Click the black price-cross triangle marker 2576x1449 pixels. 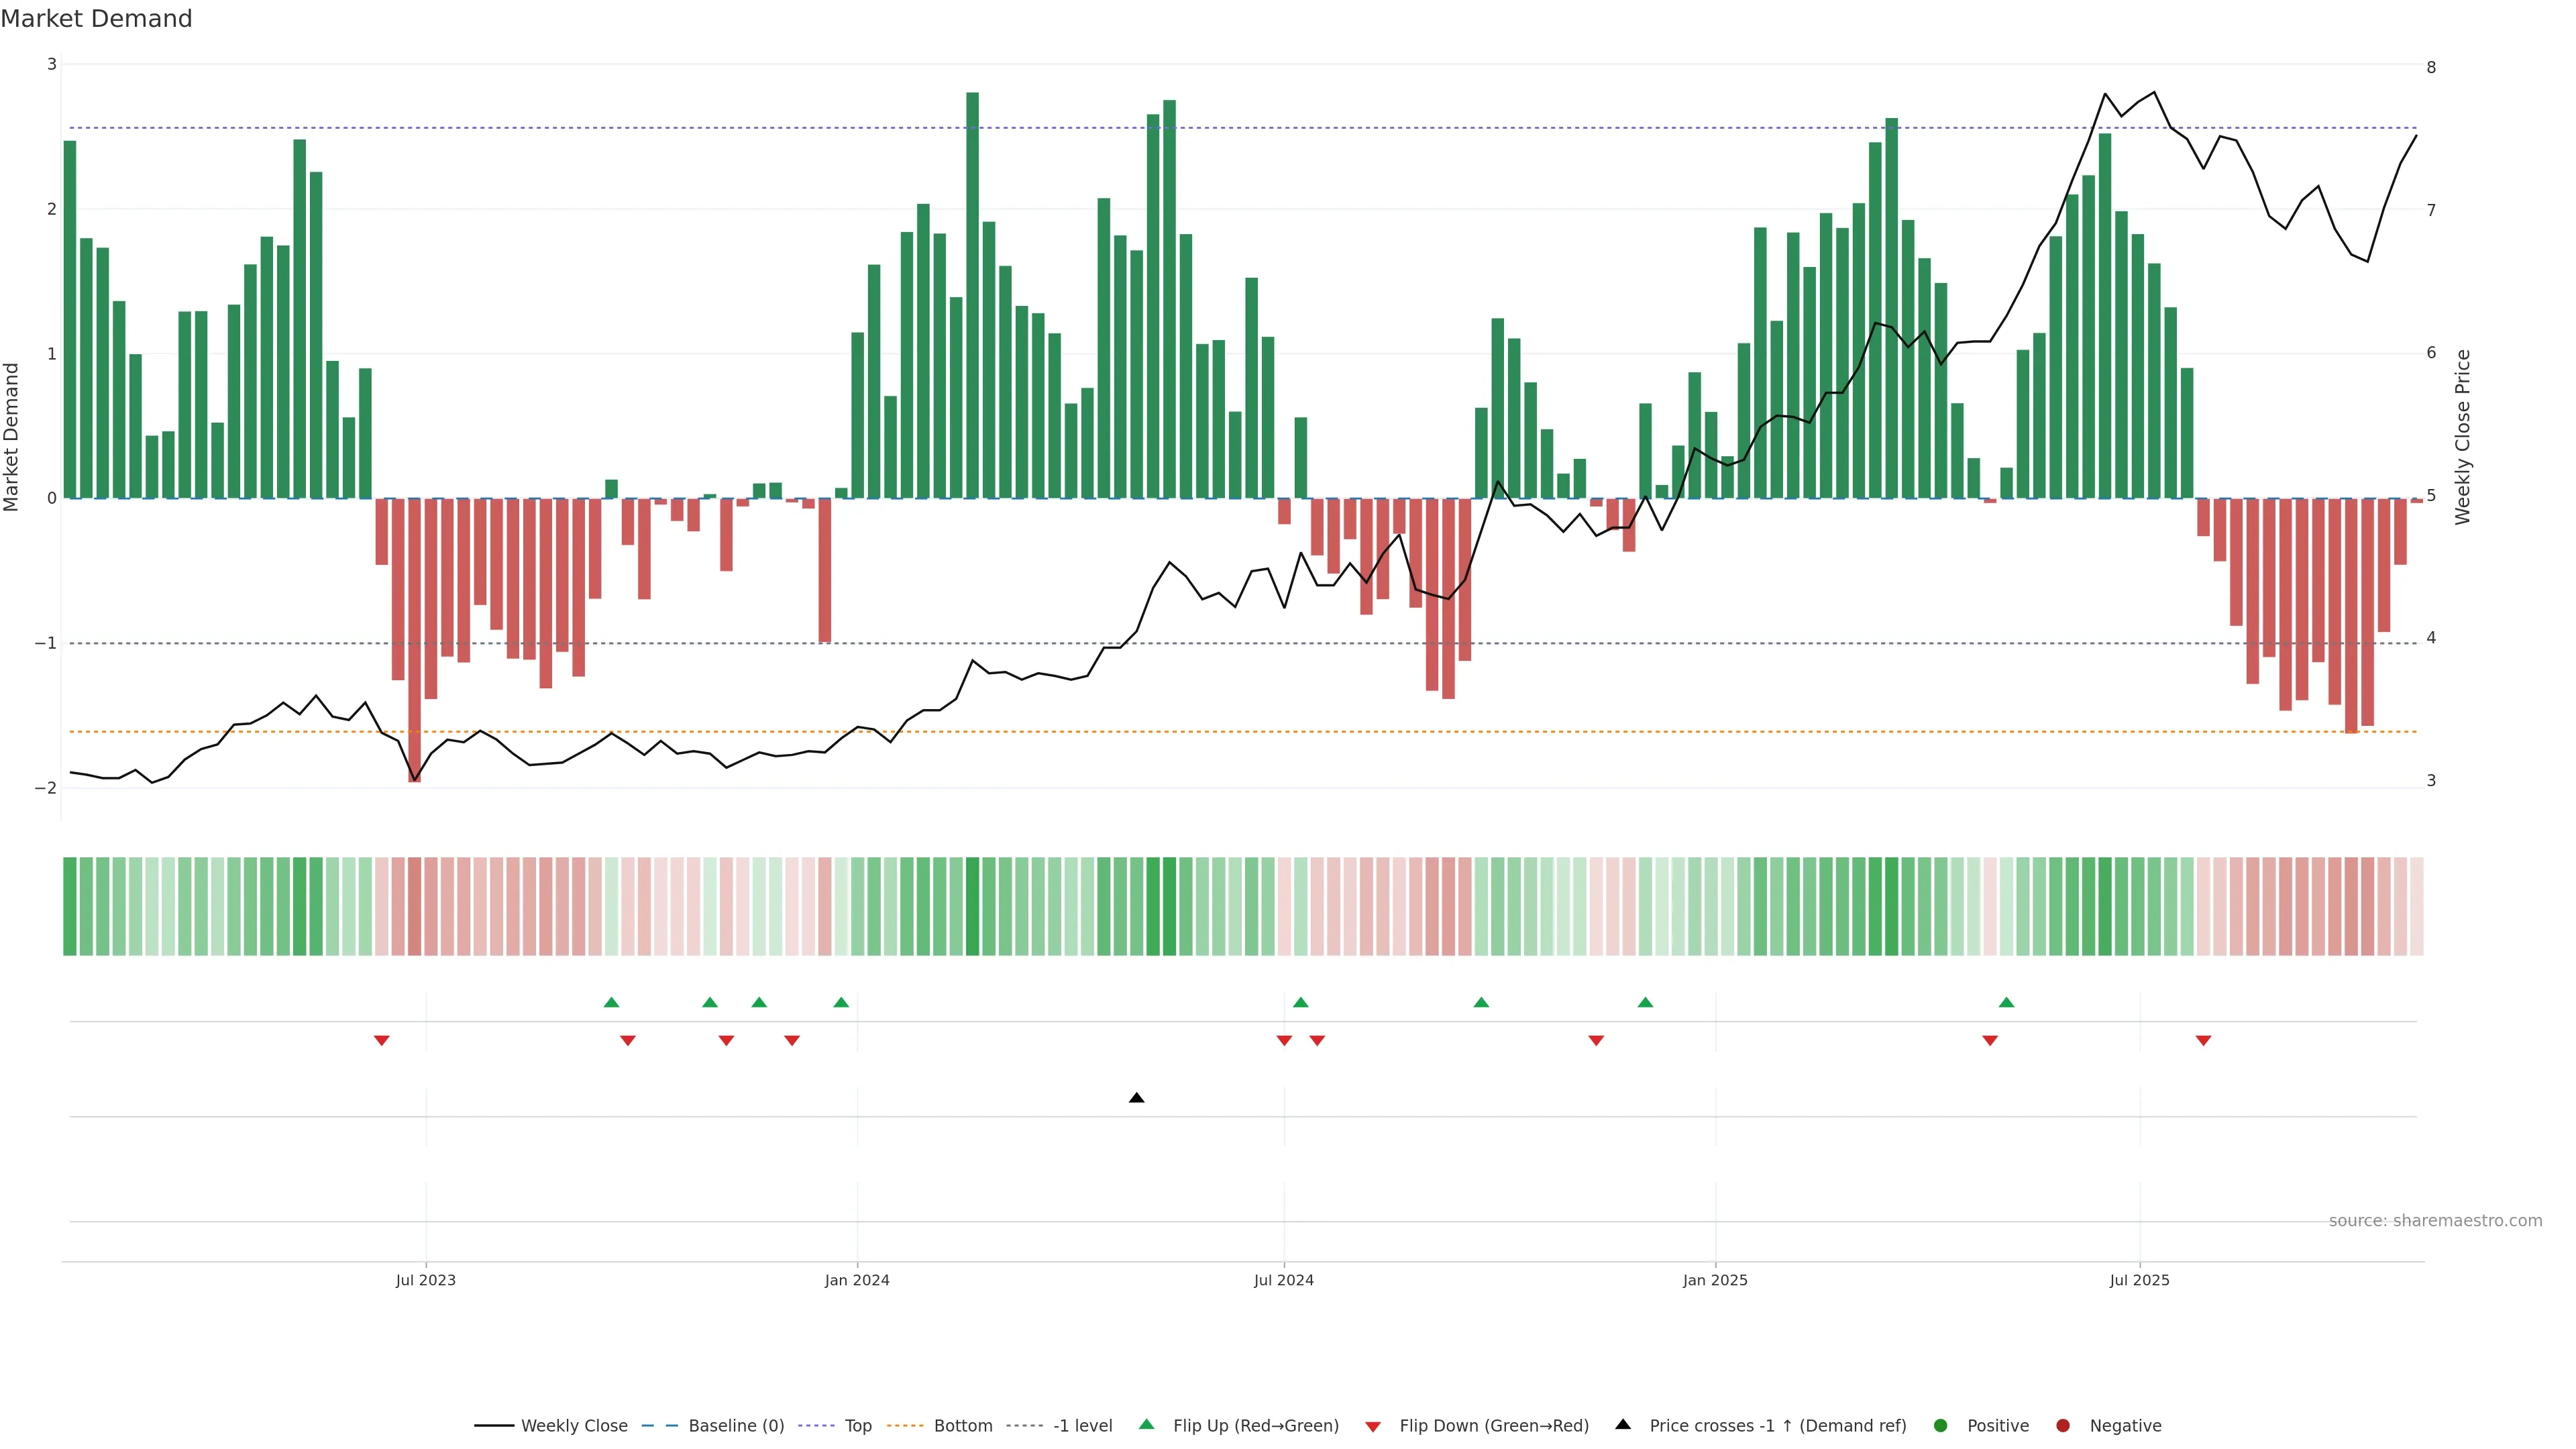click(1136, 1098)
